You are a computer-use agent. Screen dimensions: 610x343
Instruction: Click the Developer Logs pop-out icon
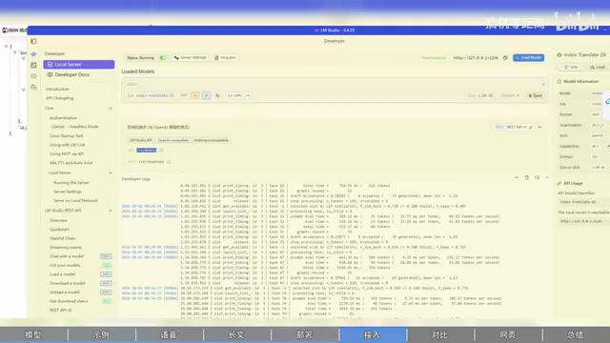pos(537,177)
